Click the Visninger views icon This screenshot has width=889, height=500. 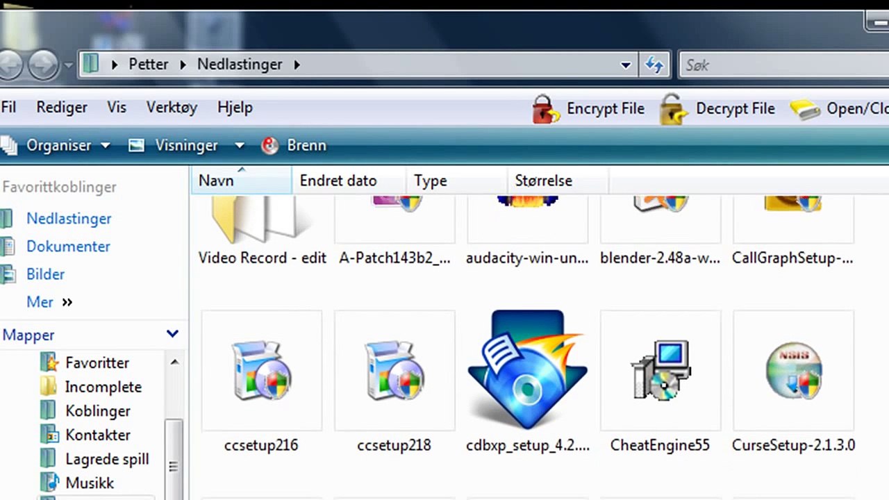[136, 146]
